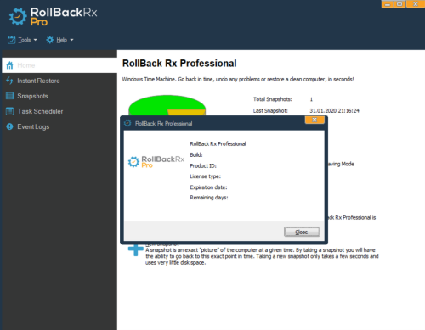Click the 'Remaining days:' label in dialog
This screenshot has height=330, width=425.
click(x=209, y=198)
